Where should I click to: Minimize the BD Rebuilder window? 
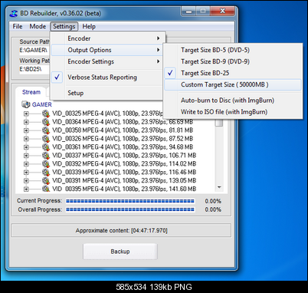189,12
